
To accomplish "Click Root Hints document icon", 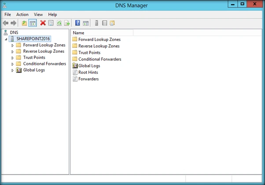I will tap(75, 72).
